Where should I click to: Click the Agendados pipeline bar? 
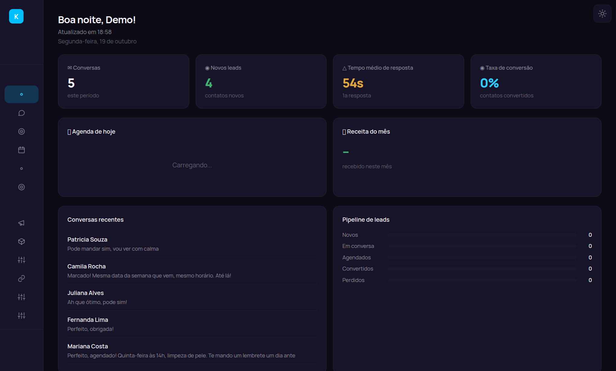[482, 257]
